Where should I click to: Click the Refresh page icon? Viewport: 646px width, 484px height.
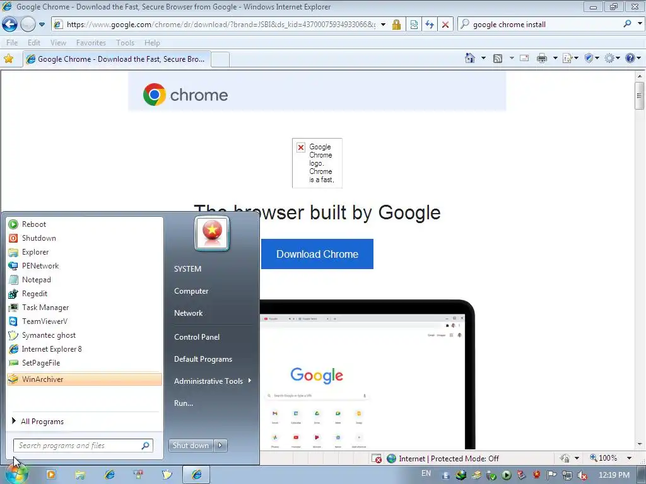430,25
